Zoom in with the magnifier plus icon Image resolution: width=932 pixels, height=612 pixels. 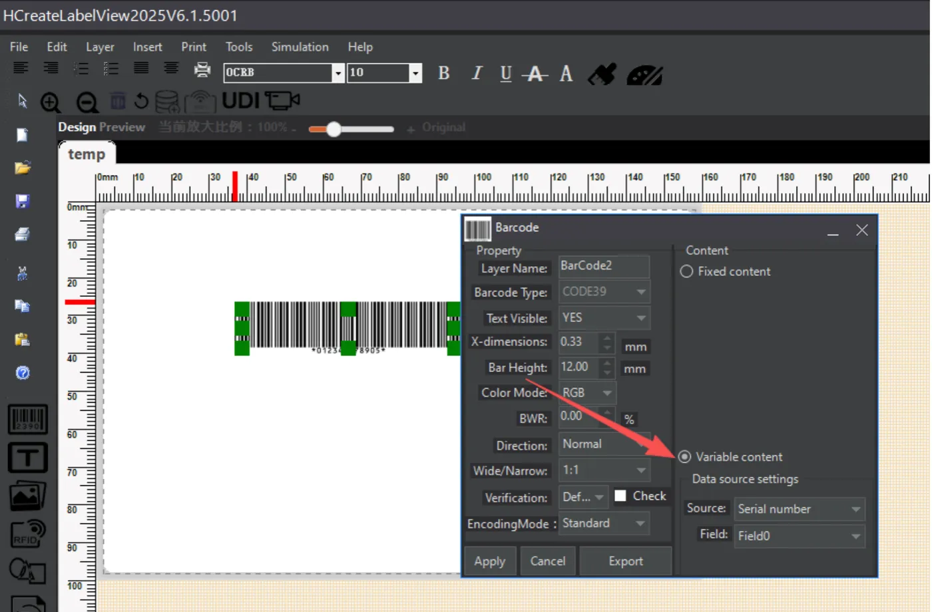[51, 102]
